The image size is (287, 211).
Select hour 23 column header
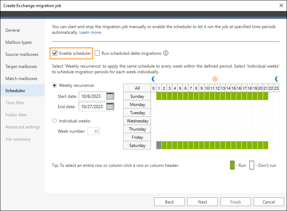click(276, 88)
